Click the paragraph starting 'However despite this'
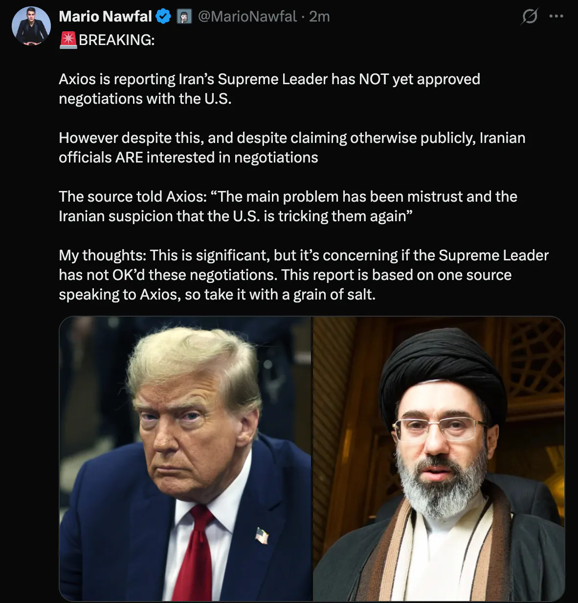 [x=292, y=147]
